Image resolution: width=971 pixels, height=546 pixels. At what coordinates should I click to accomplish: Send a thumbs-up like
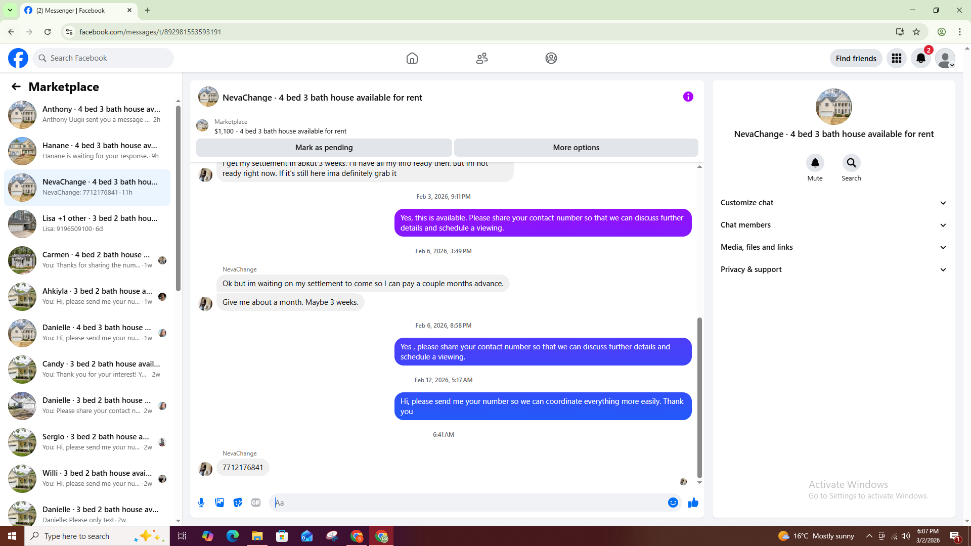693,503
